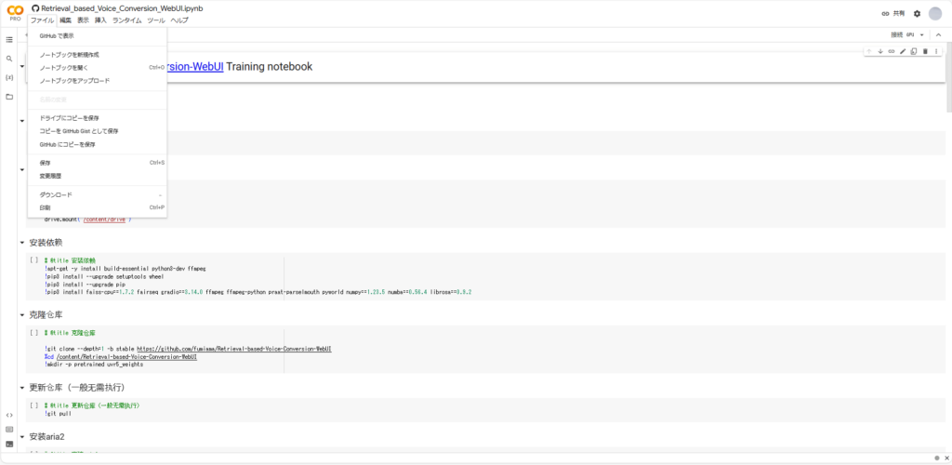Collapse the header toolbar with chevron up
The height and width of the screenshot is (465, 952).
(x=938, y=35)
